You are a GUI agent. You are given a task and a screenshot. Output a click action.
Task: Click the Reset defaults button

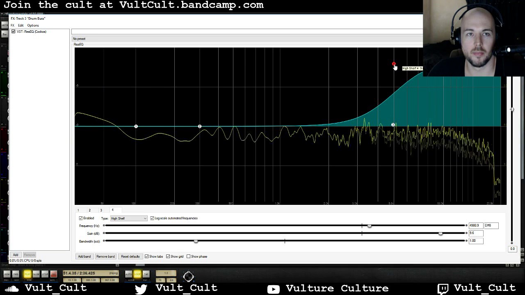130,256
